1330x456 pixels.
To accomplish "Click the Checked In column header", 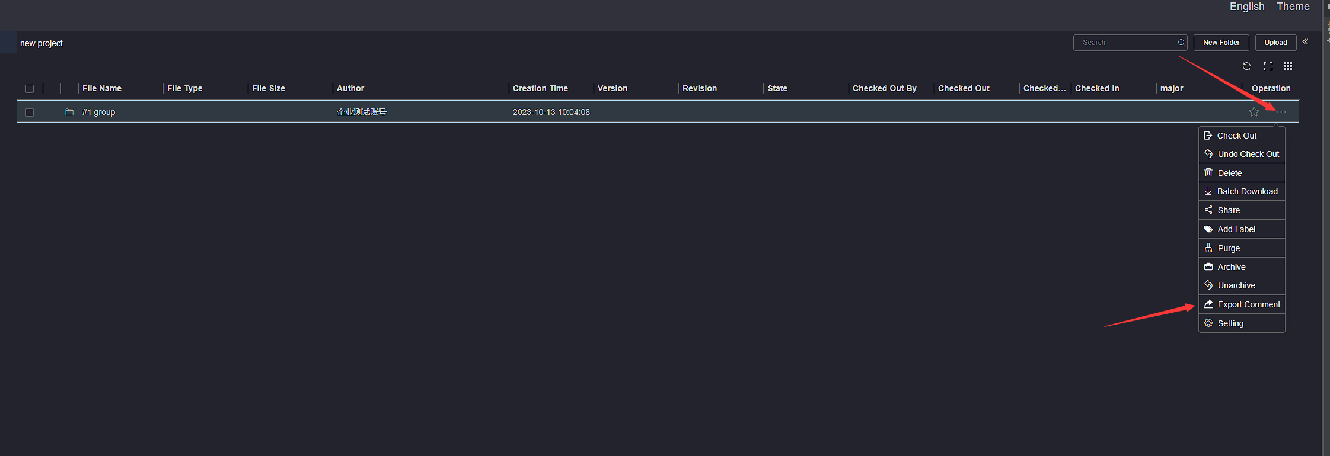I will [x=1097, y=88].
